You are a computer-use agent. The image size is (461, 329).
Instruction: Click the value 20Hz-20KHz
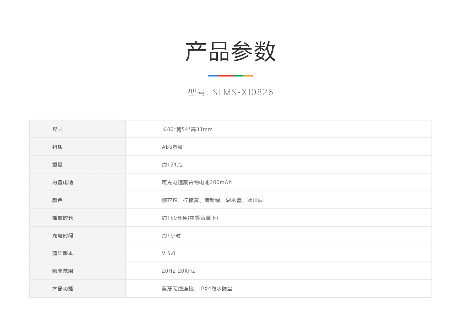pos(178,271)
